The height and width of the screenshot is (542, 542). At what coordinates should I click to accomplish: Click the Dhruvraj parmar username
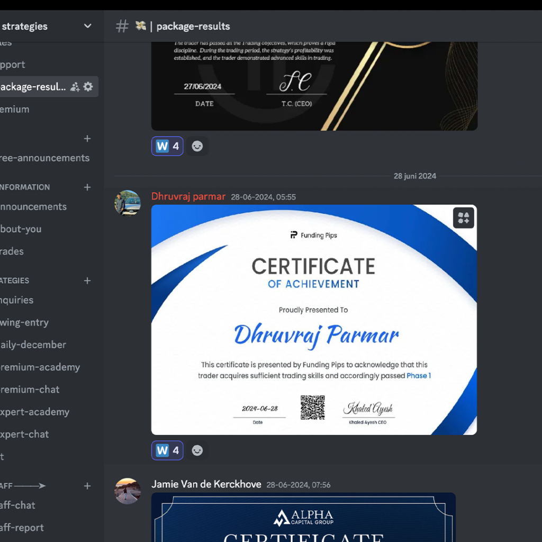[188, 197]
